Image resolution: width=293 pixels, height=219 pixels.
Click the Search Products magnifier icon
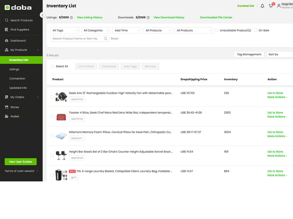[x=7, y=20]
